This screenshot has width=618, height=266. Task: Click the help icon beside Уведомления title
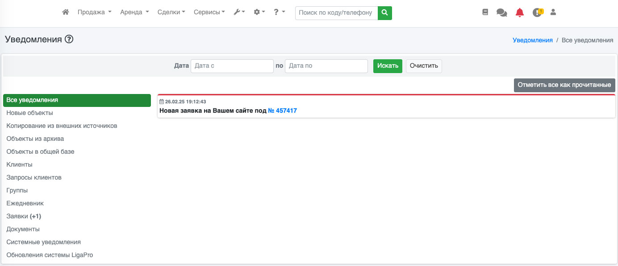pyautogui.click(x=69, y=39)
